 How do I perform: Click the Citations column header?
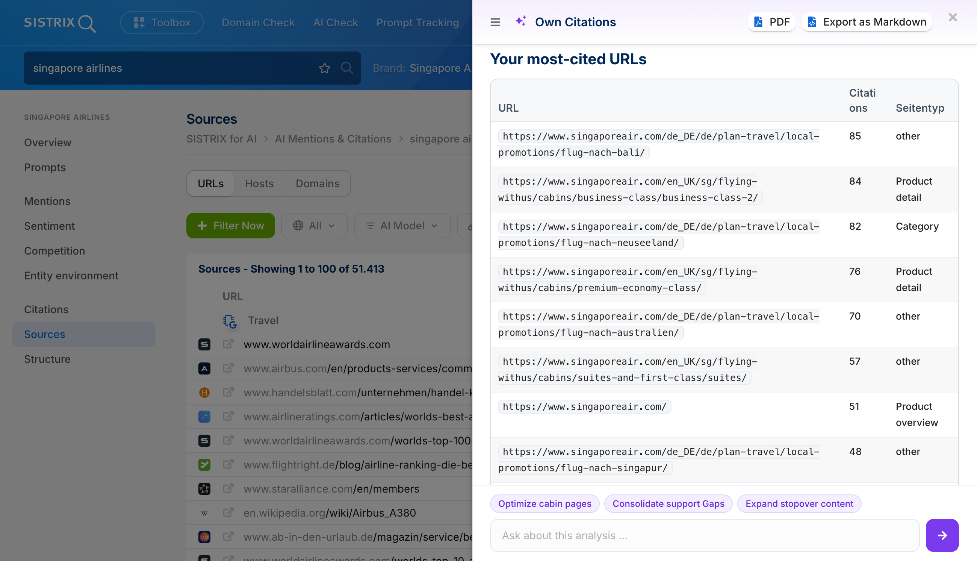(862, 100)
